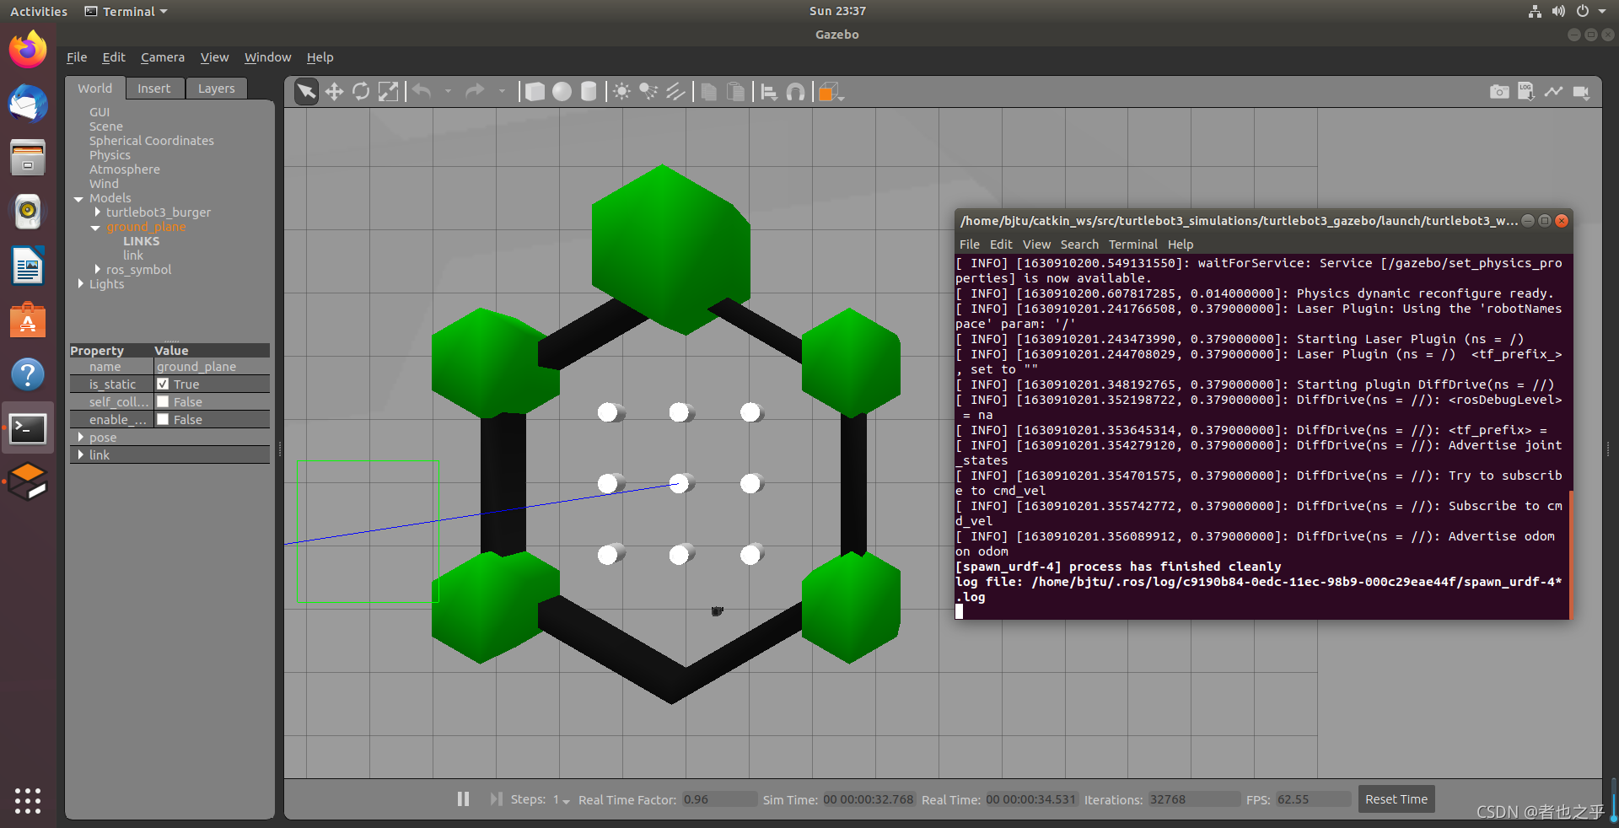Add a spot light
The width and height of the screenshot is (1619, 828).
[648, 91]
